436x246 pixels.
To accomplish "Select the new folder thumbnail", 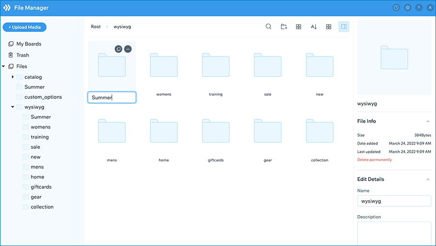I will (320, 65).
